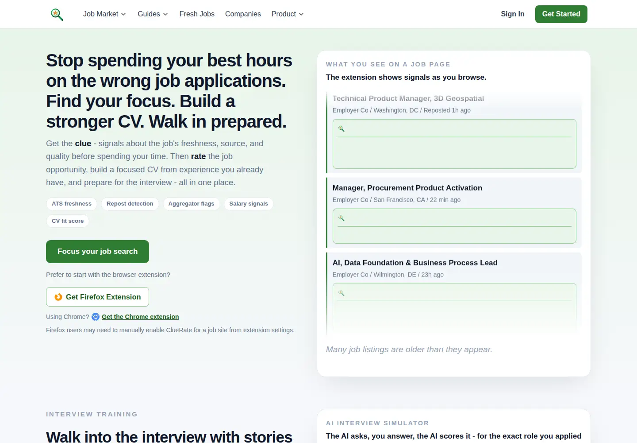The width and height of the screenshot is (637, 443).
Task: Click the Get Started button
Action: point(561,14)
